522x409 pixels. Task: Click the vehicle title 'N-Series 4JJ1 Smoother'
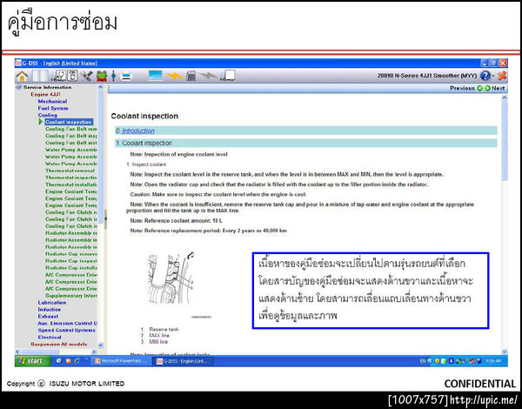427,76
